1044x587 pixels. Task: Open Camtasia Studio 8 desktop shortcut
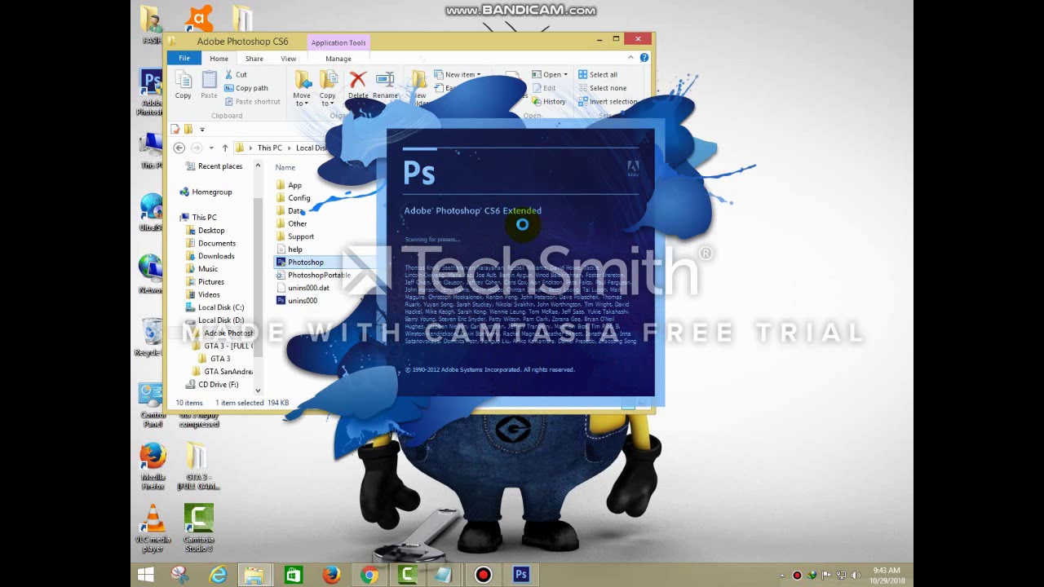click(199, 527)
